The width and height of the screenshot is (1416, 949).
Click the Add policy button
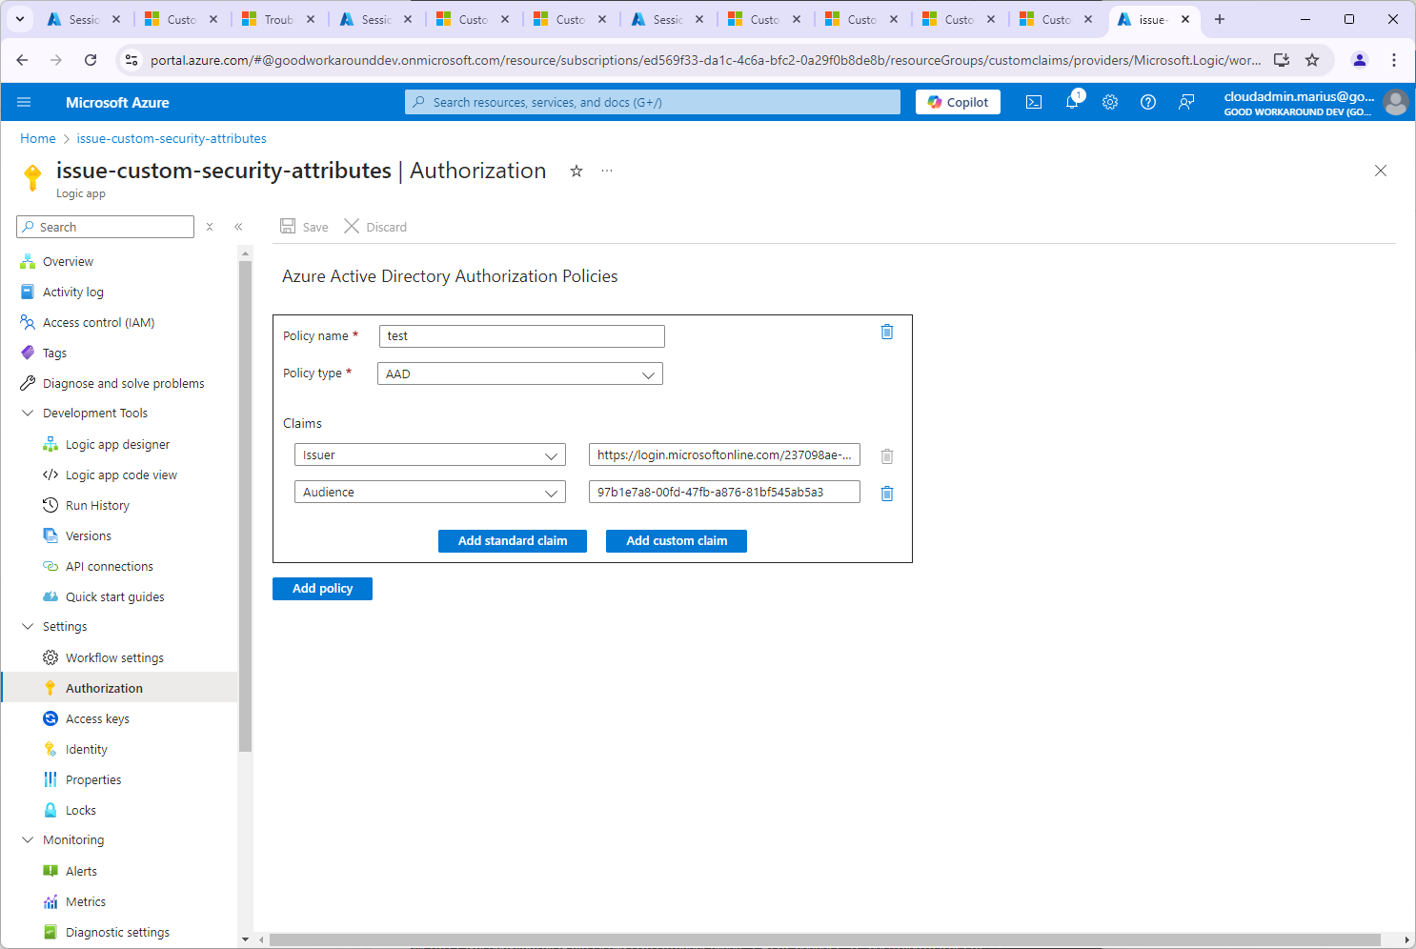tap(322, 589)
